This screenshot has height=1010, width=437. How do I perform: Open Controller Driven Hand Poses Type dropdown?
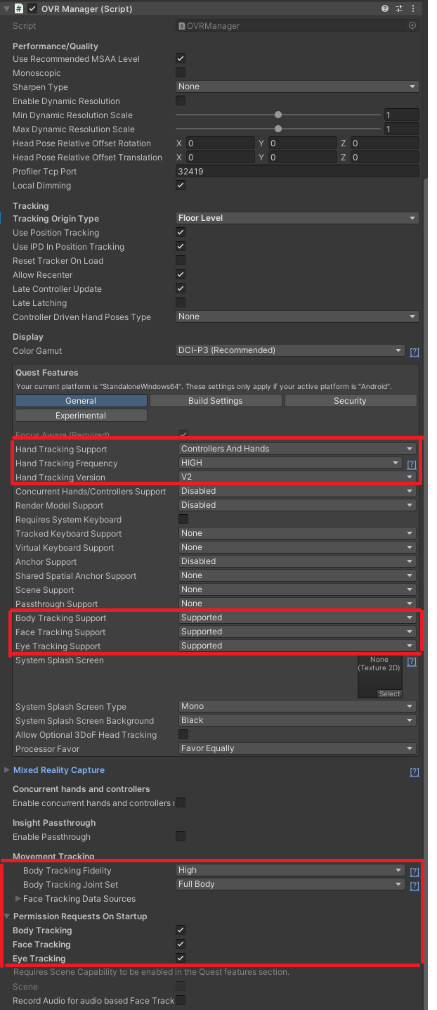[297, 317]
